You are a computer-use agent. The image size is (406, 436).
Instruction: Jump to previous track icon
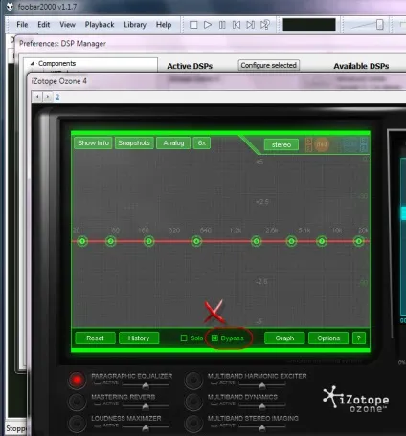[x=237, y=25]
